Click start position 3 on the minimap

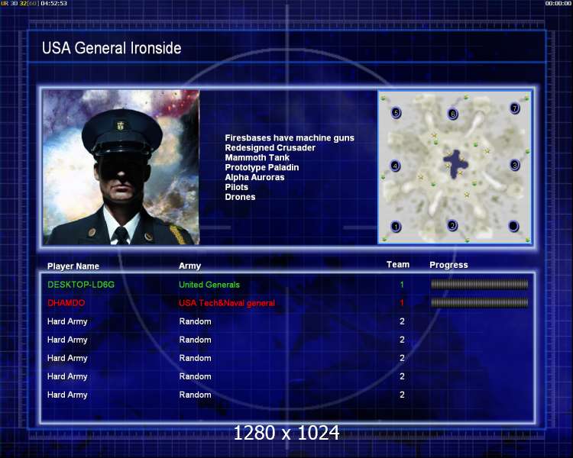click(x=515, y=165)
